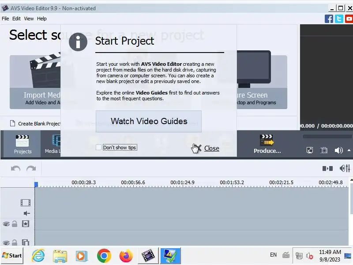
Task: Click Show desktop button at taskbar end
Action: (x=348, y=256)
